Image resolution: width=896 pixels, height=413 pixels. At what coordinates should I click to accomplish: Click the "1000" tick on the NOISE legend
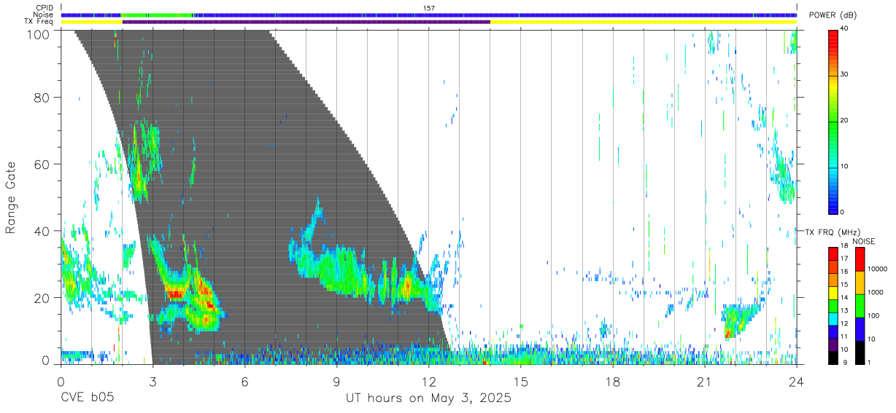coord(875,293)
